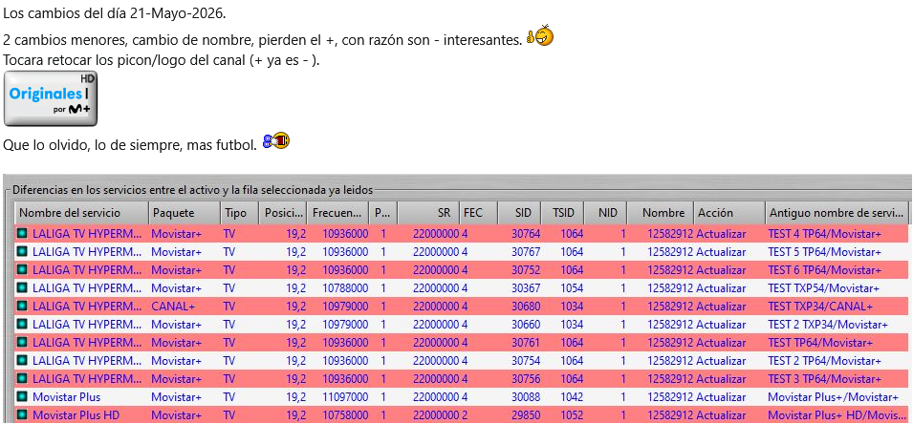Sort by TSID column header
This screenshot has width=913, height=424.
(x=562, y=213)
